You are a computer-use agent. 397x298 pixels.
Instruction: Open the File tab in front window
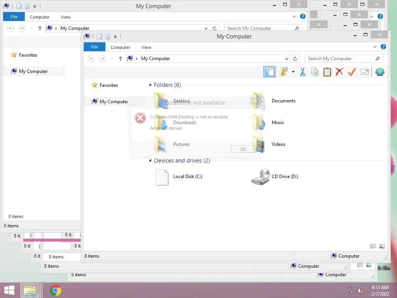click(x=95, y=47)
